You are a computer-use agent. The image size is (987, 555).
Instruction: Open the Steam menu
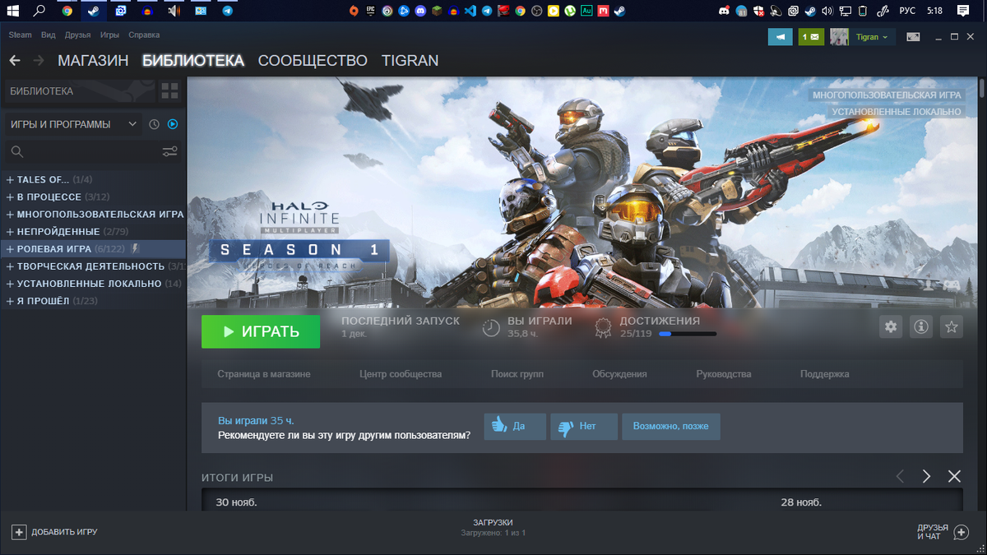(x=20, y=35)
